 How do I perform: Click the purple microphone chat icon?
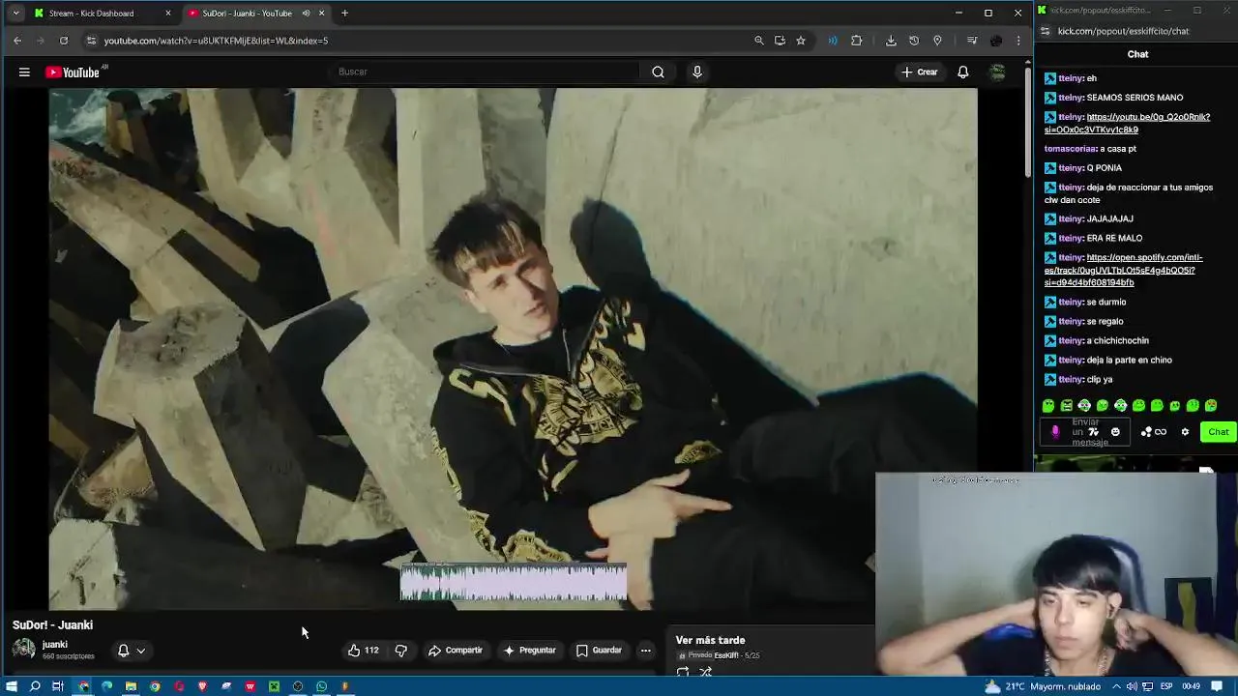click(x=1055, y=432)
